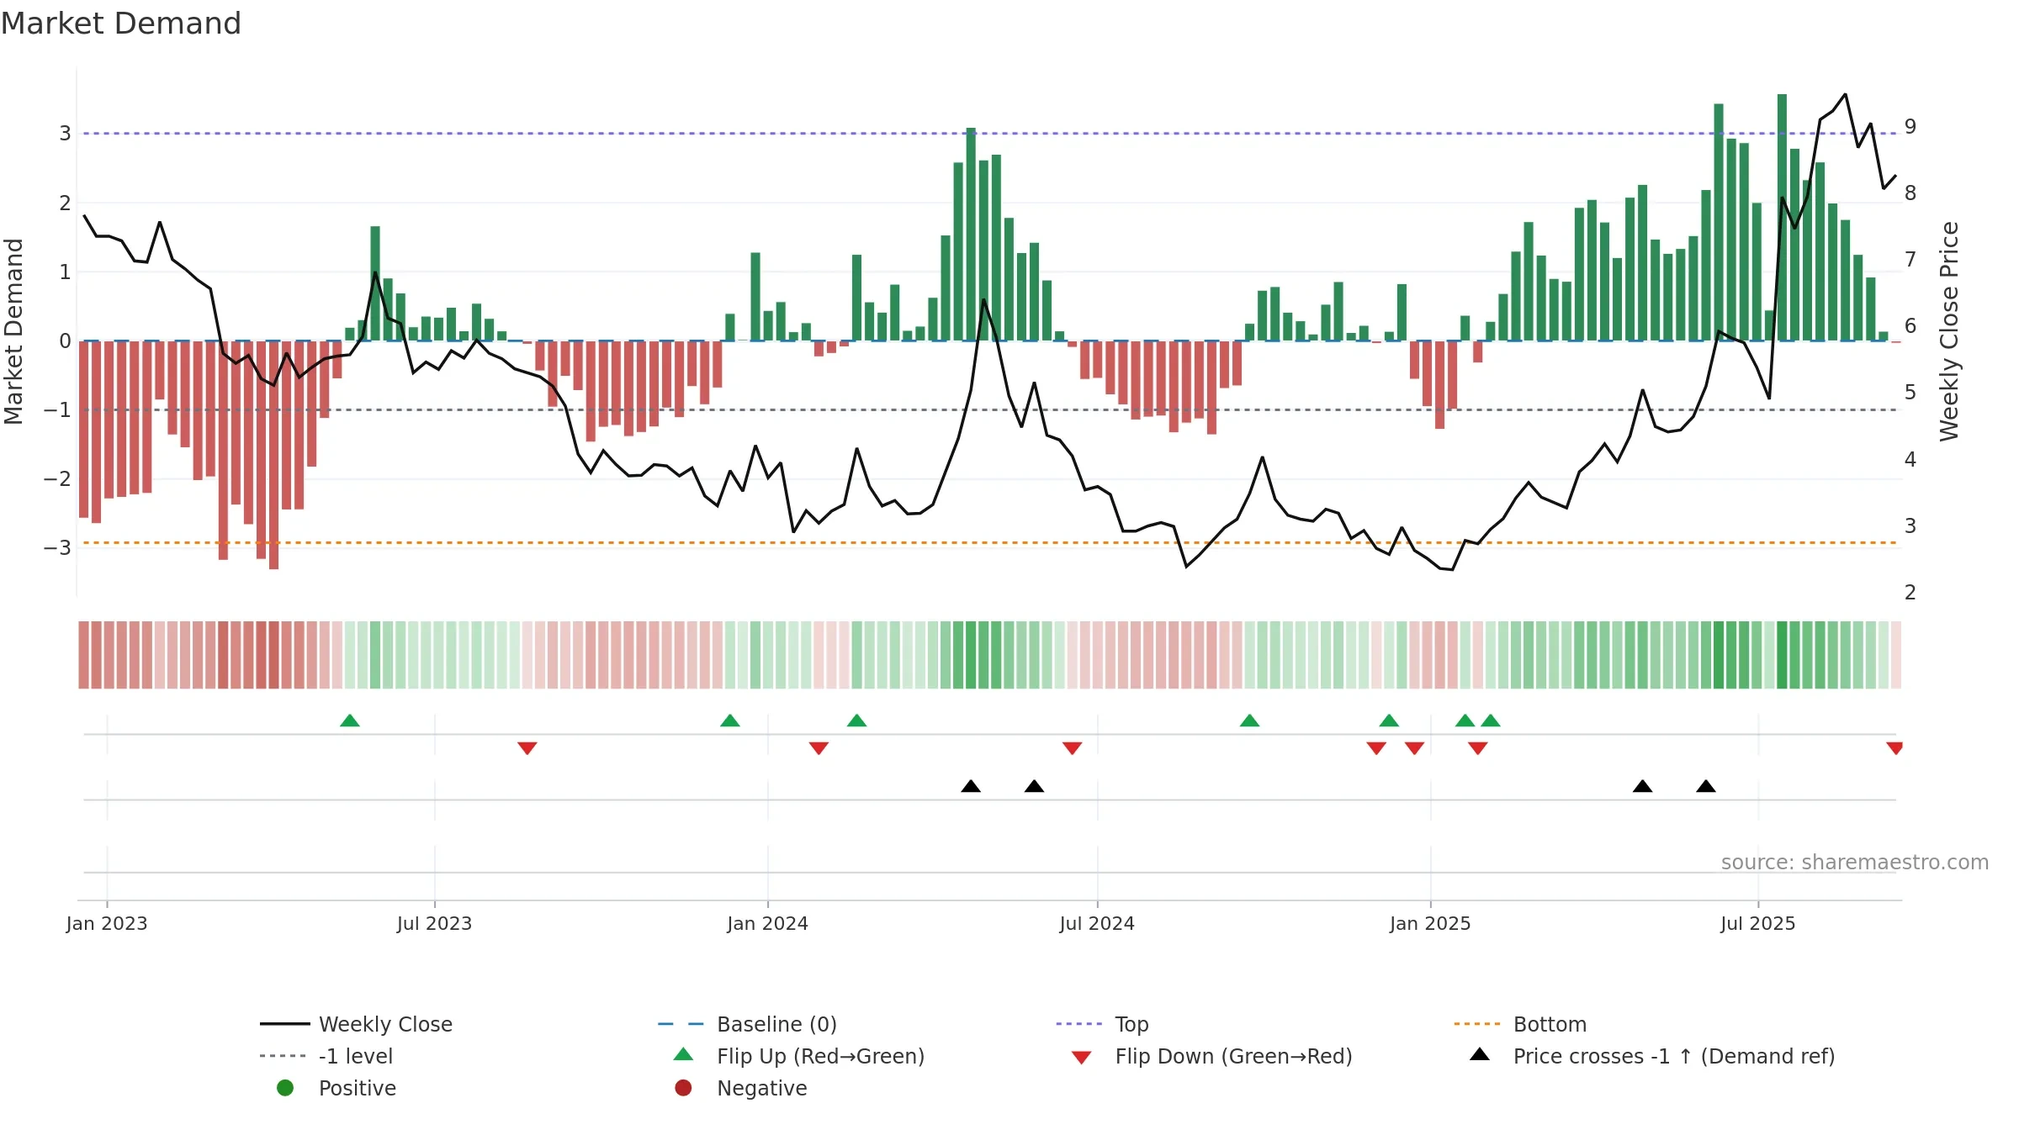Click the green bar reaching 3 in 2024
Image resolution: width=2019 pixels, height=1135 pixels.
click(x=971, y=234)
